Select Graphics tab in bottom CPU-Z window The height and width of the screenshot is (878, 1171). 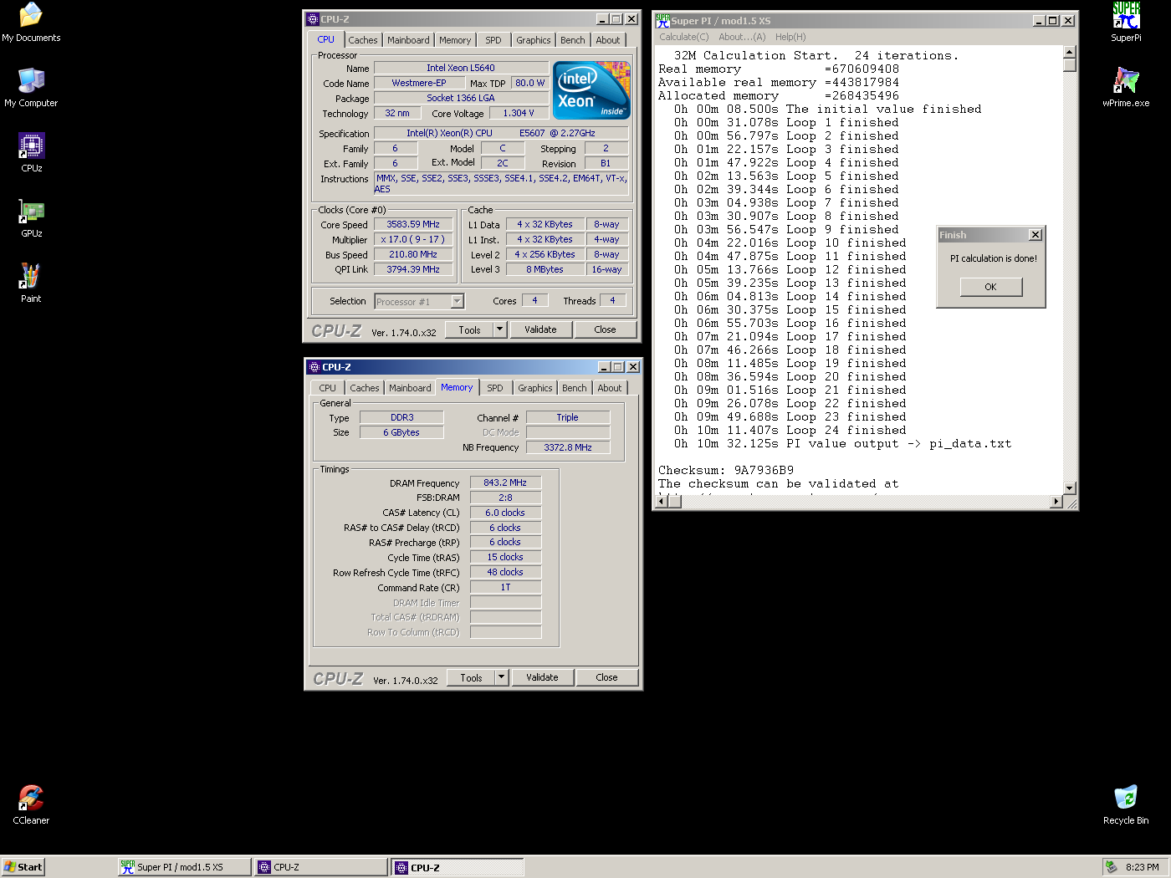point(534,388)
